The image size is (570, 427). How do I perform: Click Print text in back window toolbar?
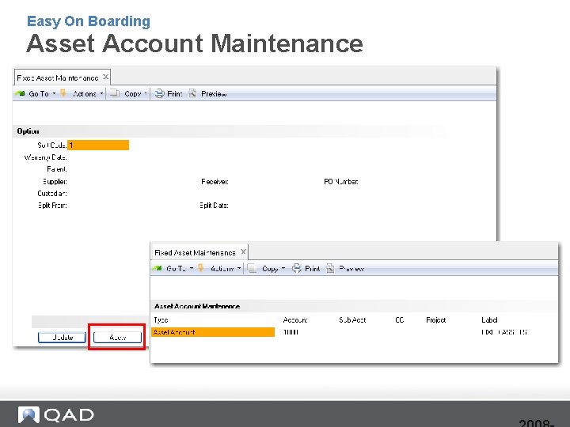tap(175, 93)
